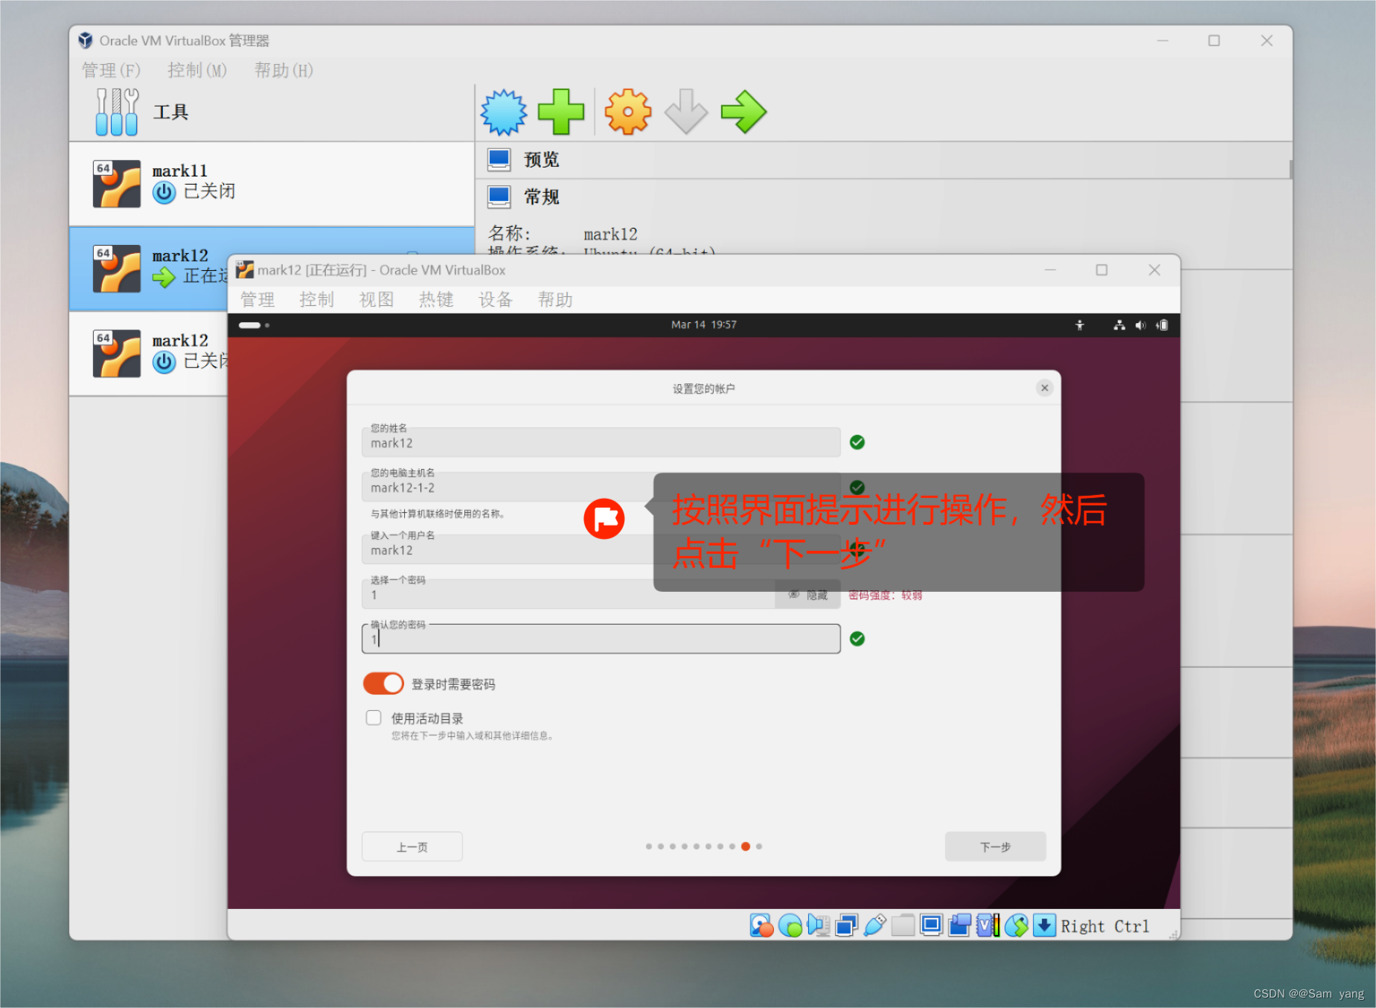Open the 热键 menu in mark12 VM window
Viewport: 1376px width, 1008px height.
click(x=436, y=299)
